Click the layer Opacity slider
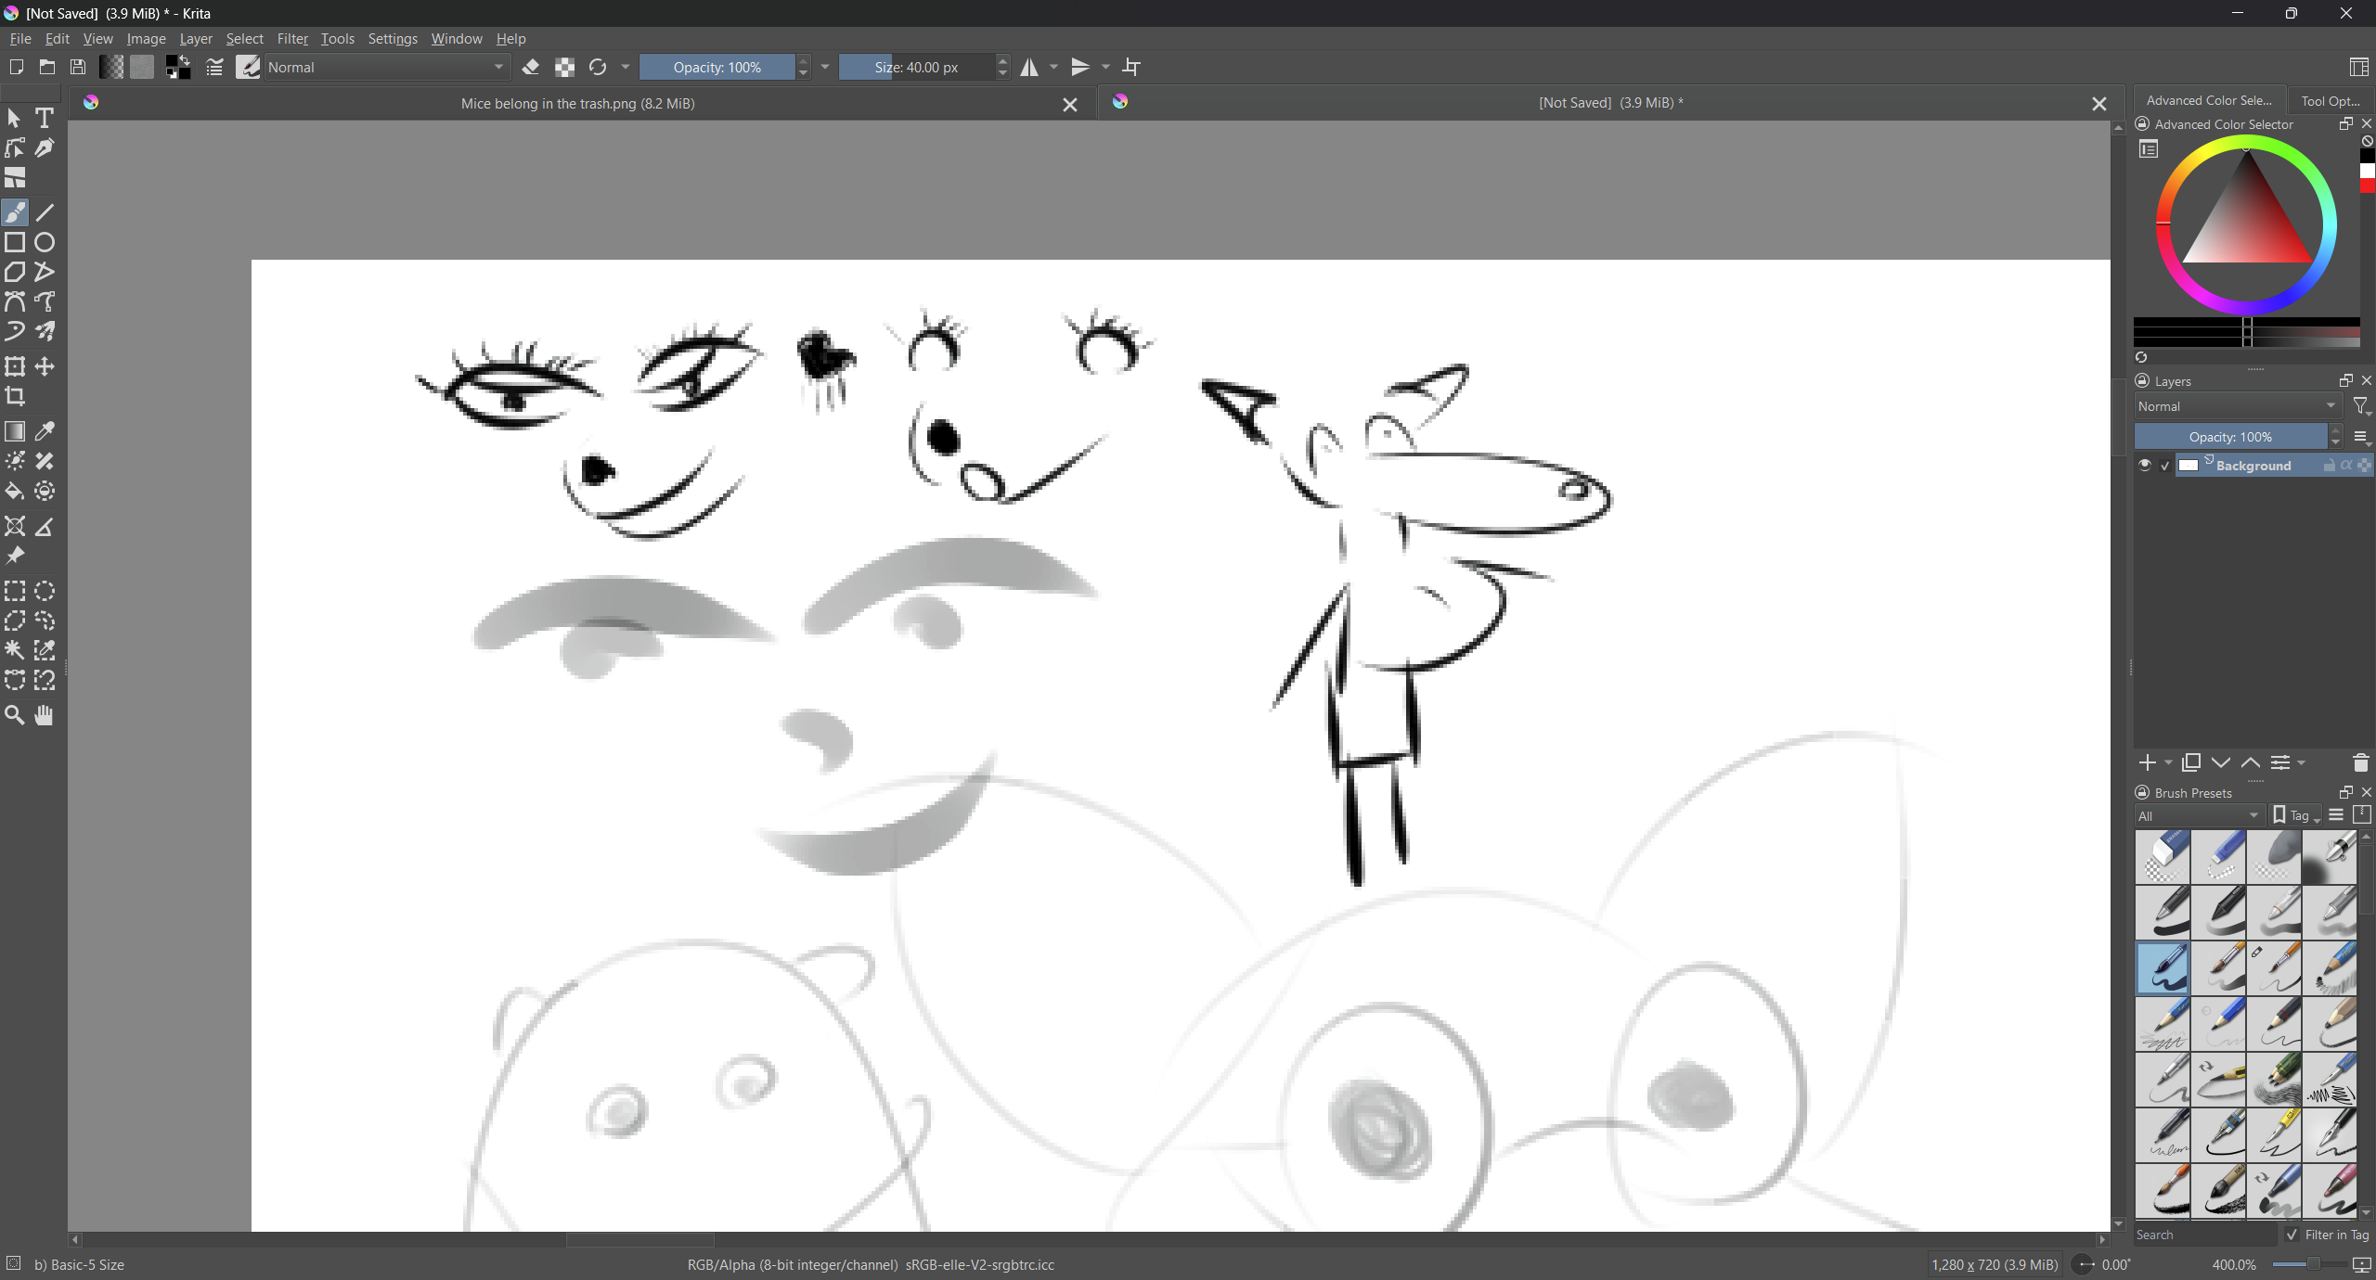The width and height of the screenshot is (2376, 1280). (2229, 437)
